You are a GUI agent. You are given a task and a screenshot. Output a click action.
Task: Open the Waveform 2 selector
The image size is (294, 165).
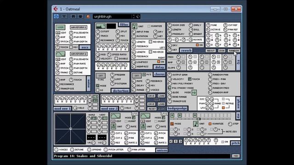coord(79,54)
